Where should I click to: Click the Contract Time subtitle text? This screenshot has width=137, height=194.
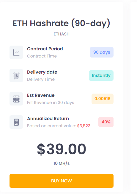click(42, 56)
